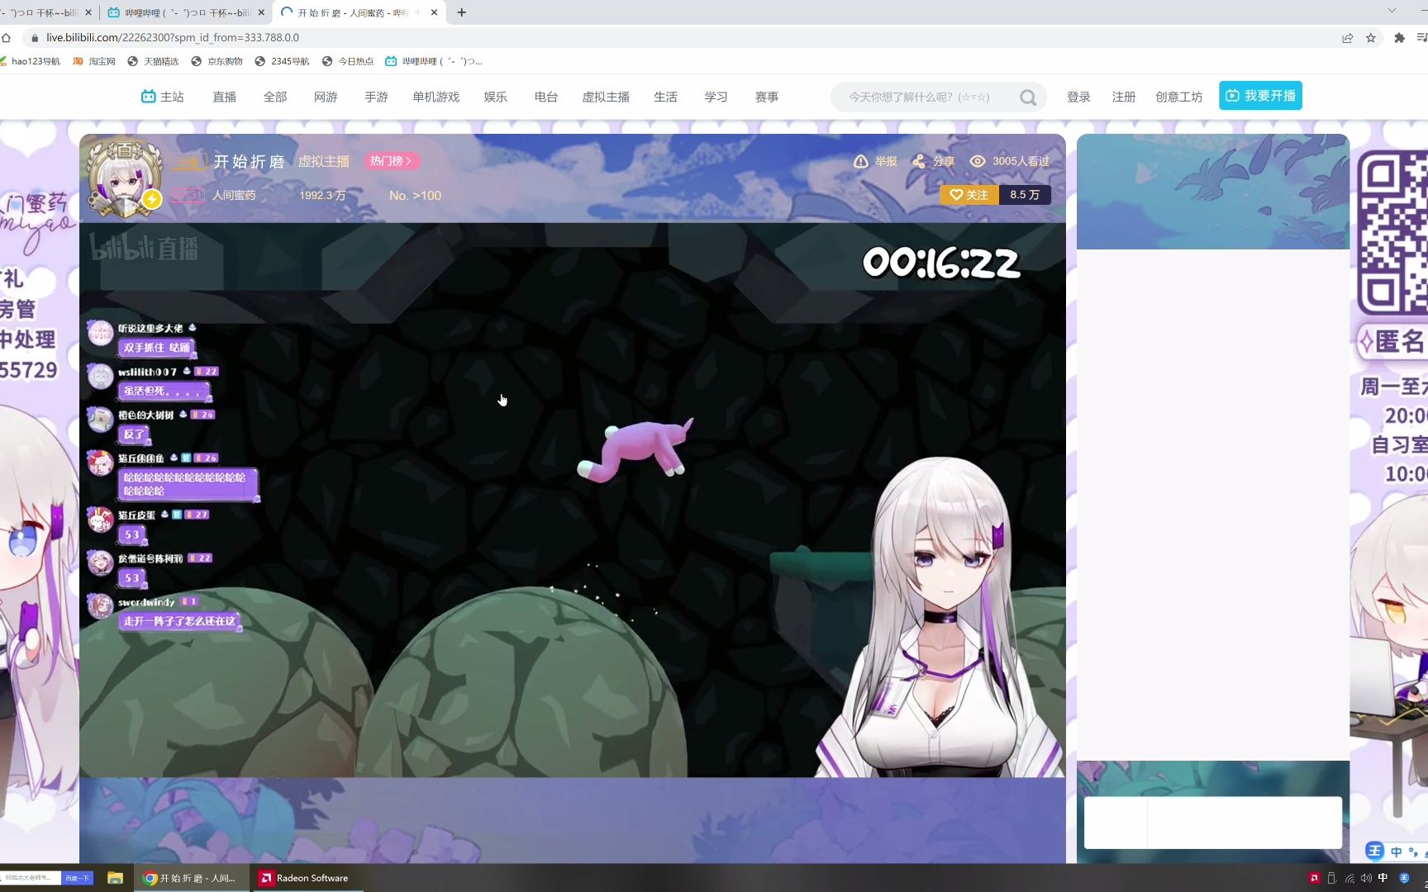Click the address bar URL

(173, 38)
